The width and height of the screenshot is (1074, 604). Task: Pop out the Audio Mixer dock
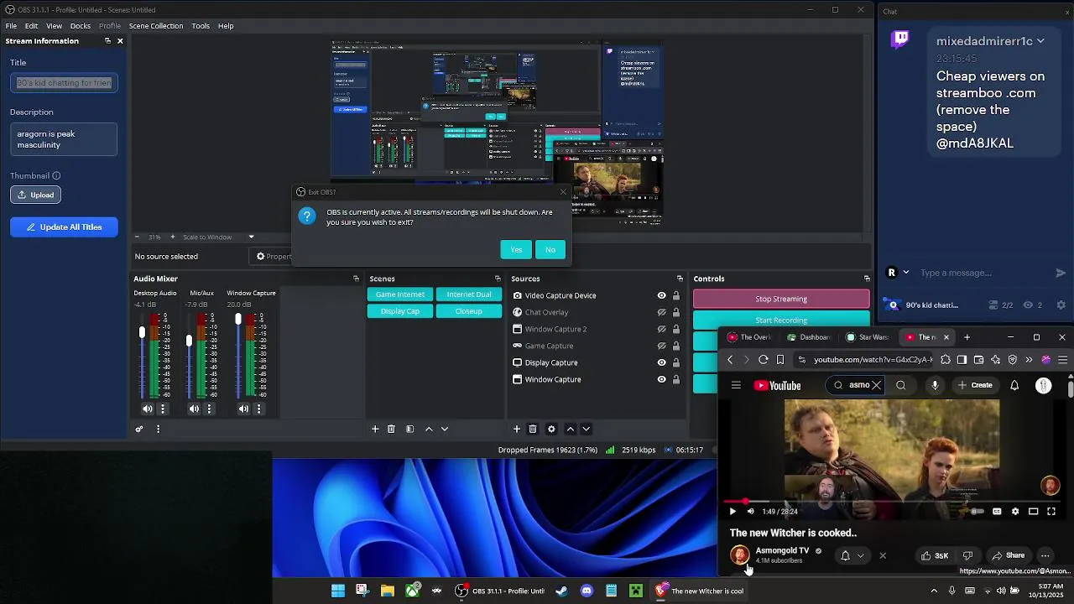pyautogui.click(x=356, y=279)
